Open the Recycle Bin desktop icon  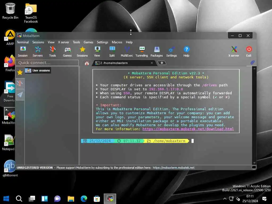point(10,11)
